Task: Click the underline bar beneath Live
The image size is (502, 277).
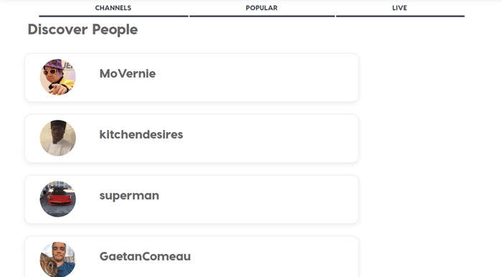Action: tap(400, 16)
